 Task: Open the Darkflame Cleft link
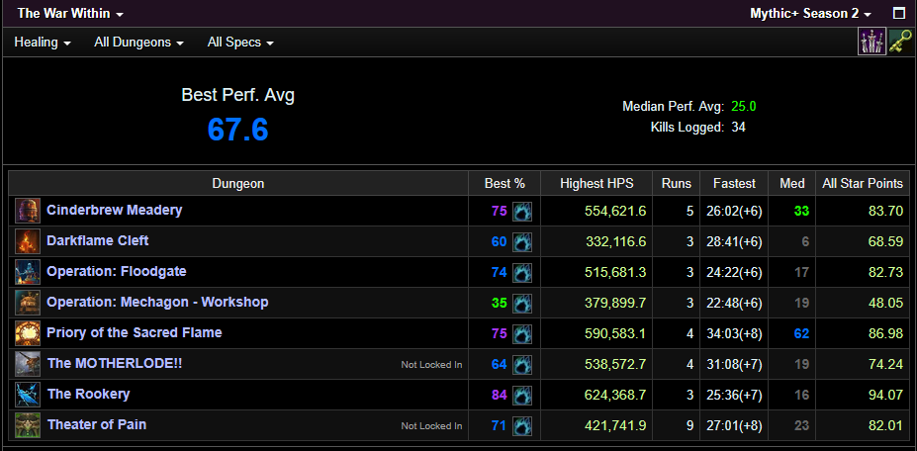click(x=98, y=240)
